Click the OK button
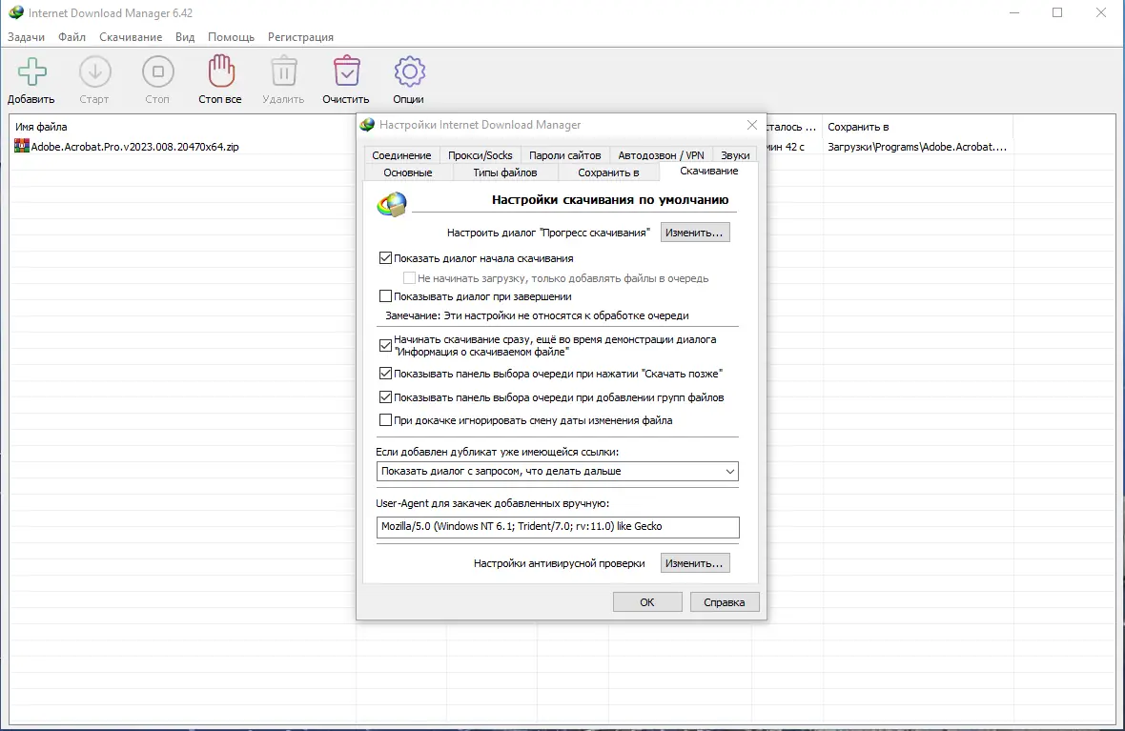This screenshot has width=1125, height=731. pos(647,602)
